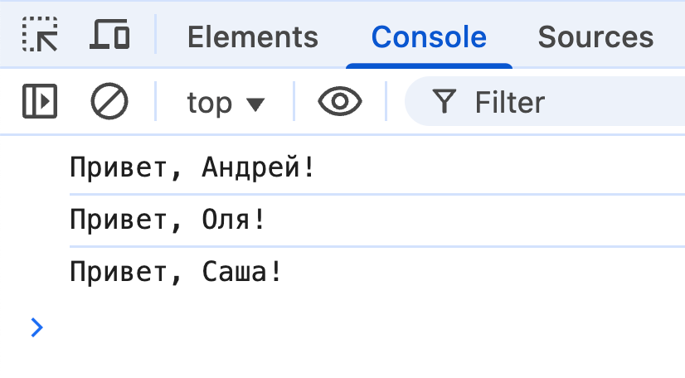The image size is (685, 378).
Task: Select the 'Привет, Андрей!' log message
Action: (x=192, y=168)
